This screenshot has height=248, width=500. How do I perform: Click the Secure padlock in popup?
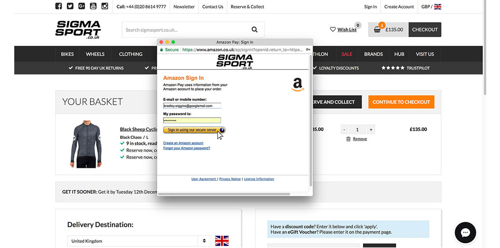click(x=162, y=50)
